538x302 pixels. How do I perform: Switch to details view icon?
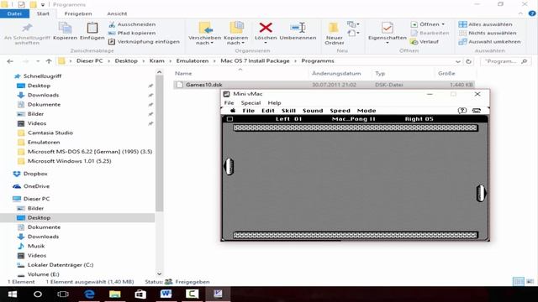[x=518, y=282]
